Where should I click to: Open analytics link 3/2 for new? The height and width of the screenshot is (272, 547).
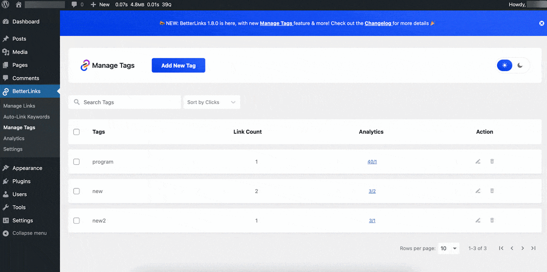coord(372,191)
